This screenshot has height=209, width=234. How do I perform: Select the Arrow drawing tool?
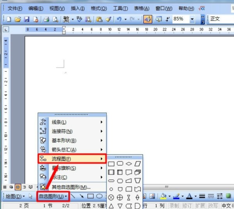point(81,196)
